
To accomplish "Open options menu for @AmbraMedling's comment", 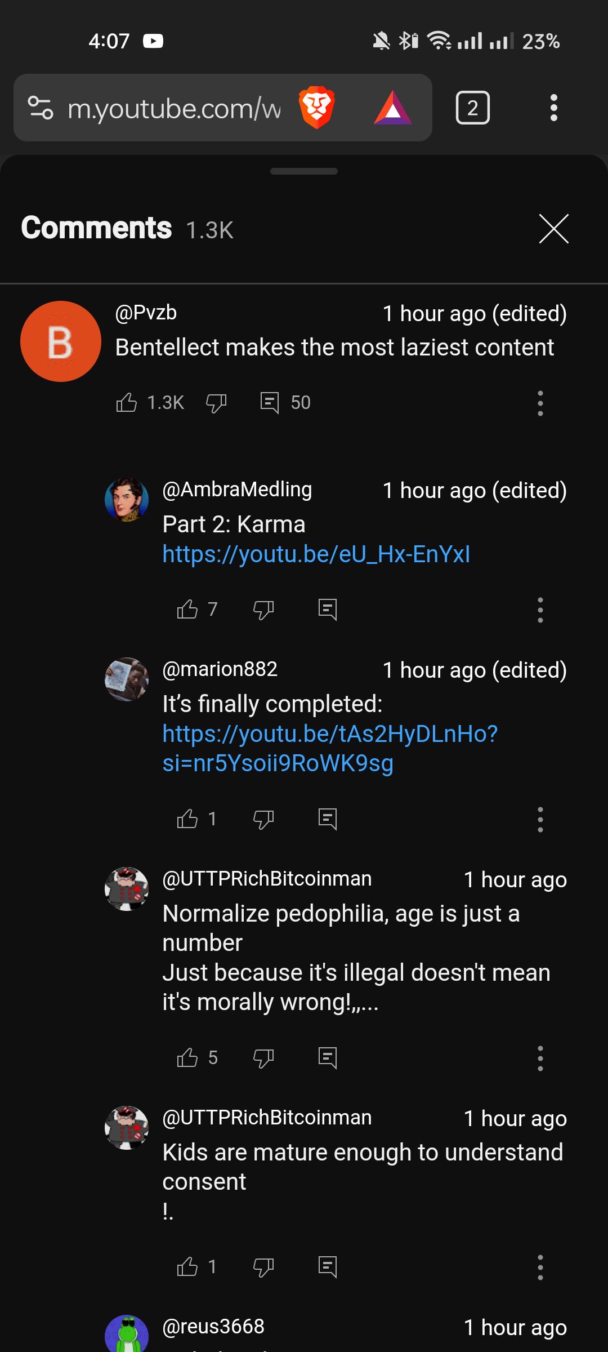I will tap(539, 610).
